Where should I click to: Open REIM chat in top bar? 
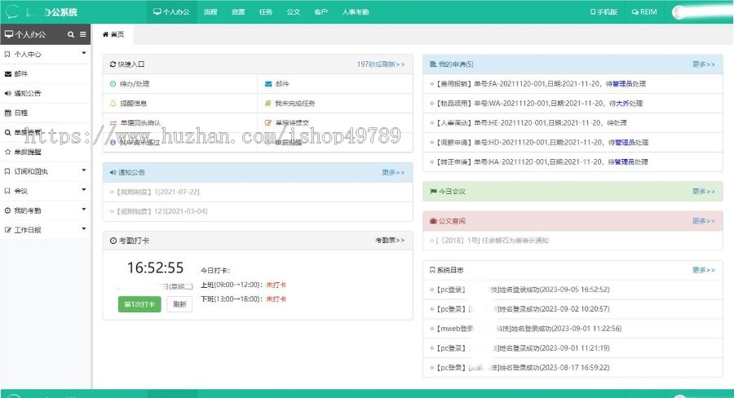[x=644, y=11]
